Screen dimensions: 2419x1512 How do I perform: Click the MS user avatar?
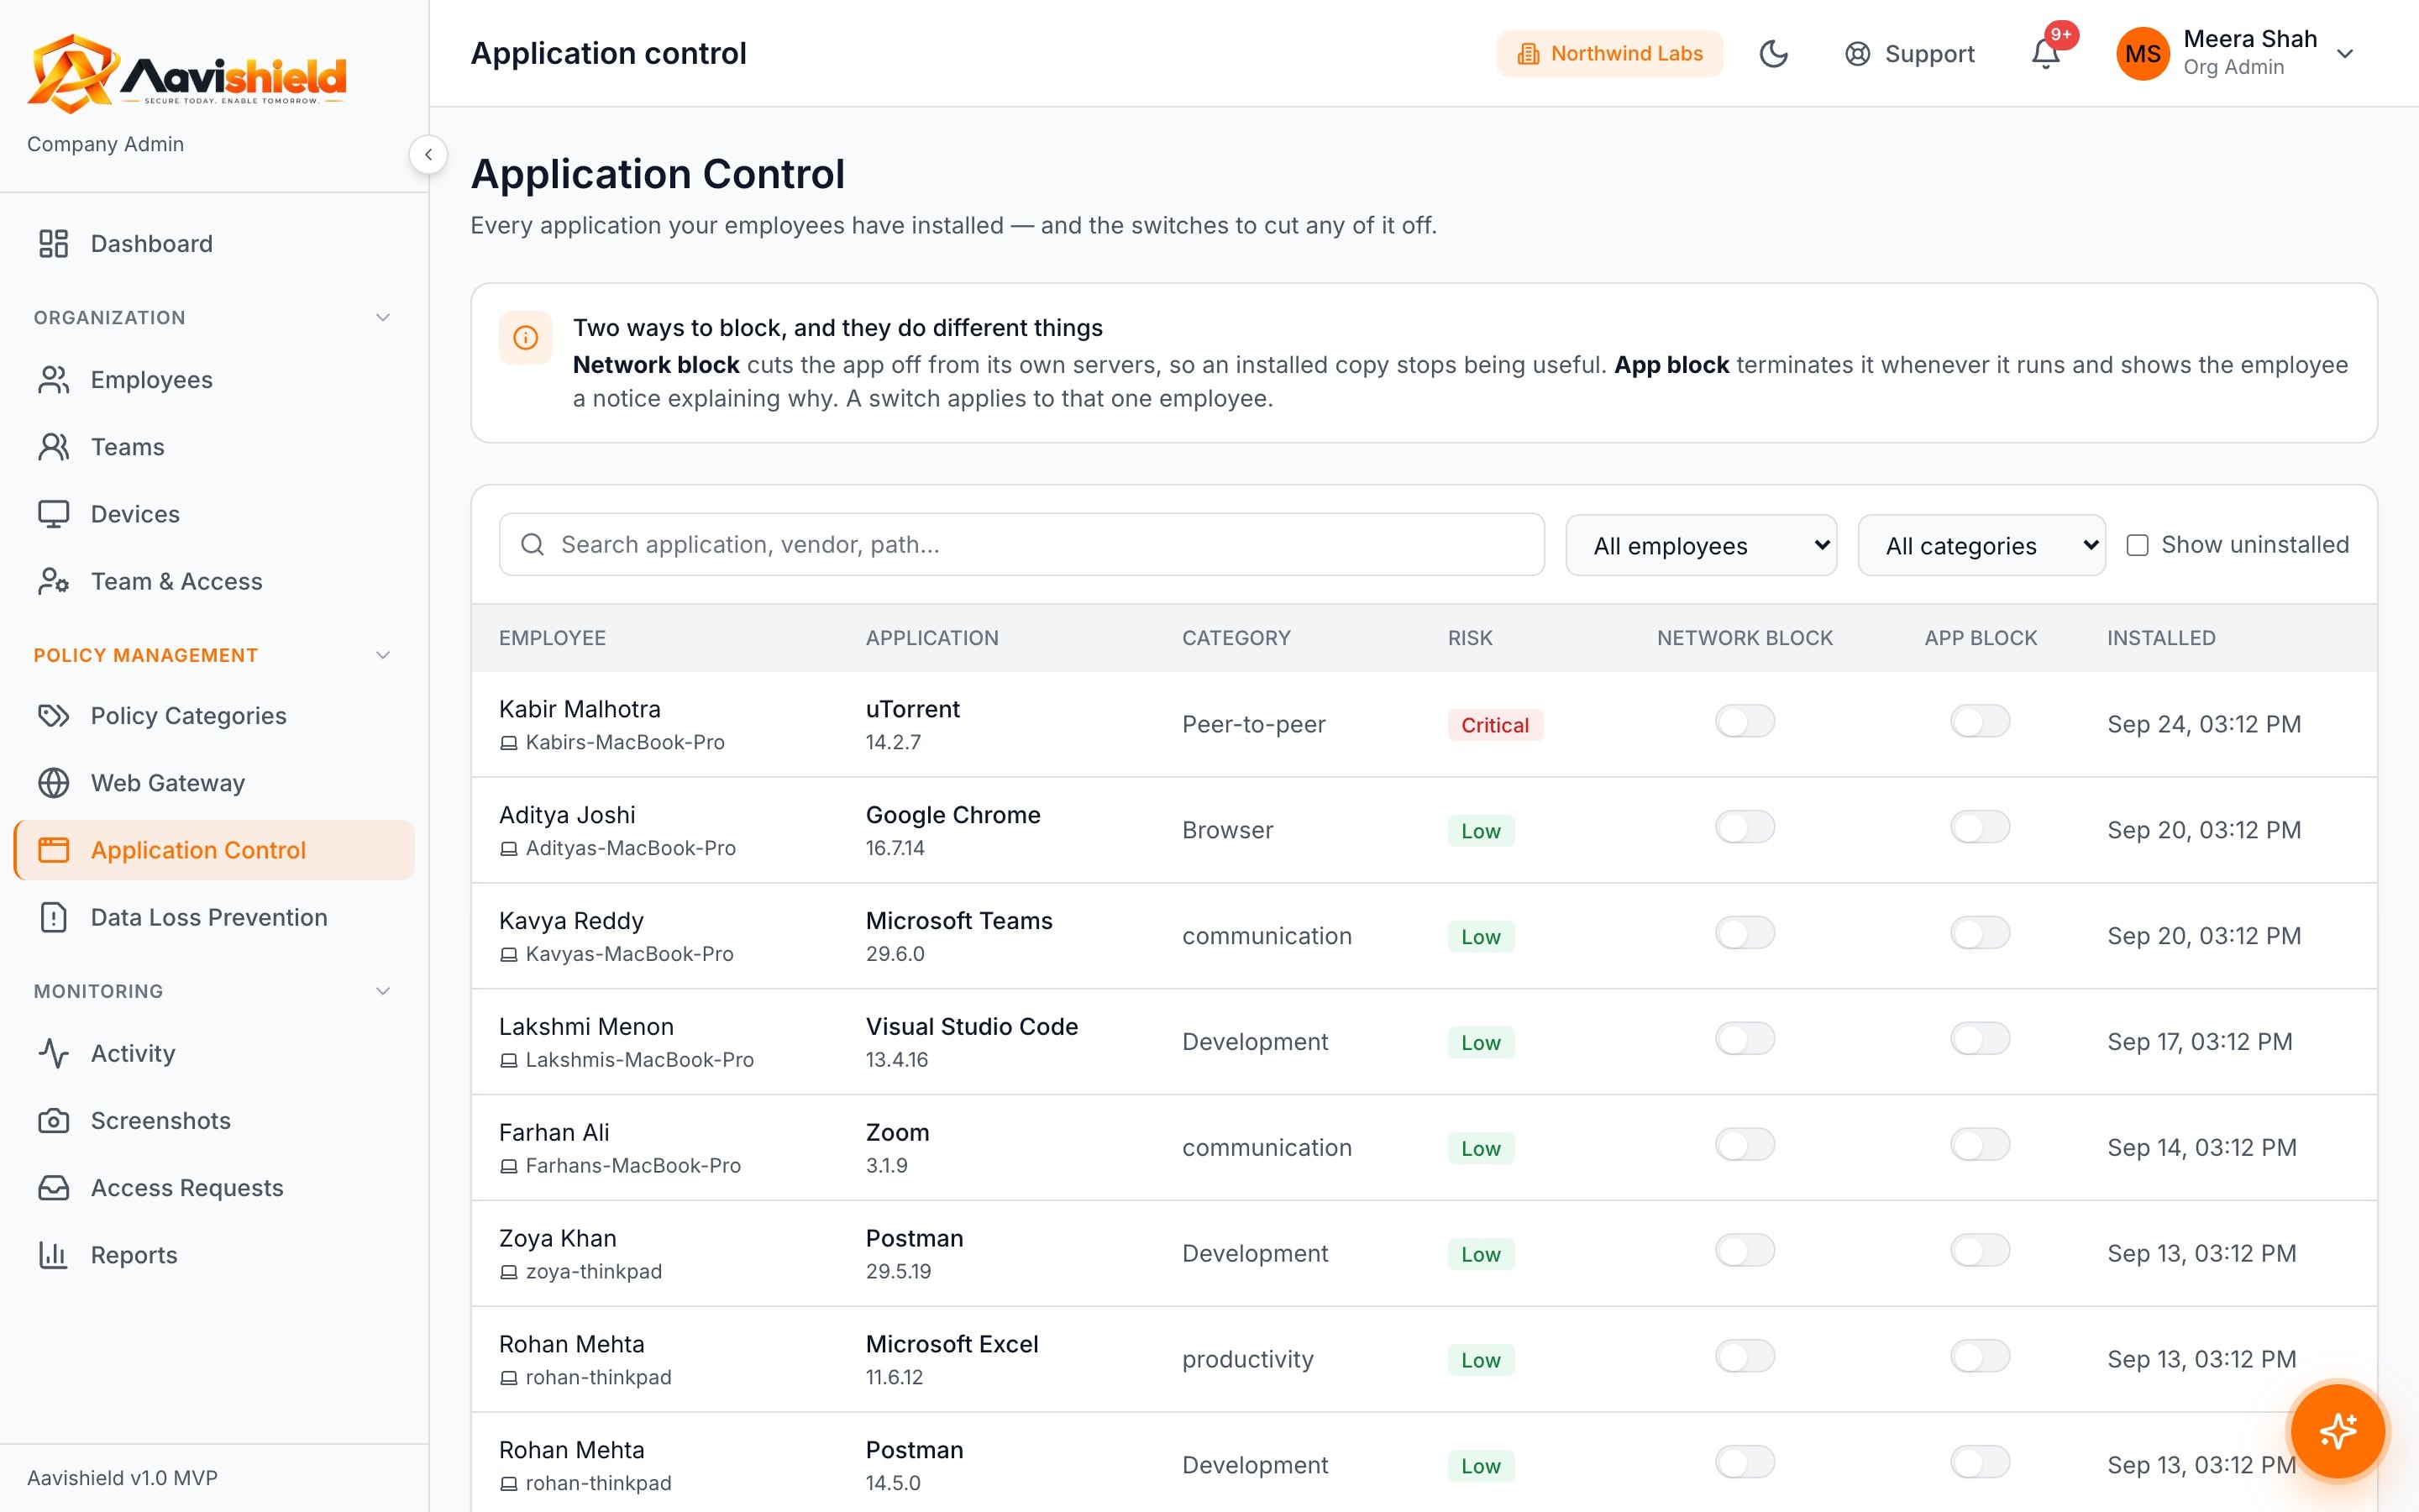(x=2142, y=54)
